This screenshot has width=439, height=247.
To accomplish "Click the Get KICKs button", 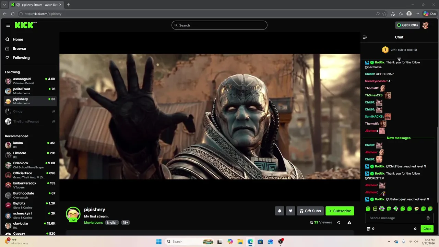I will pos(407,25).
